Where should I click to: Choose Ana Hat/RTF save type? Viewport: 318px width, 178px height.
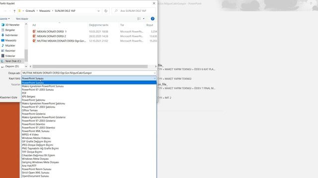coord(89,166)
